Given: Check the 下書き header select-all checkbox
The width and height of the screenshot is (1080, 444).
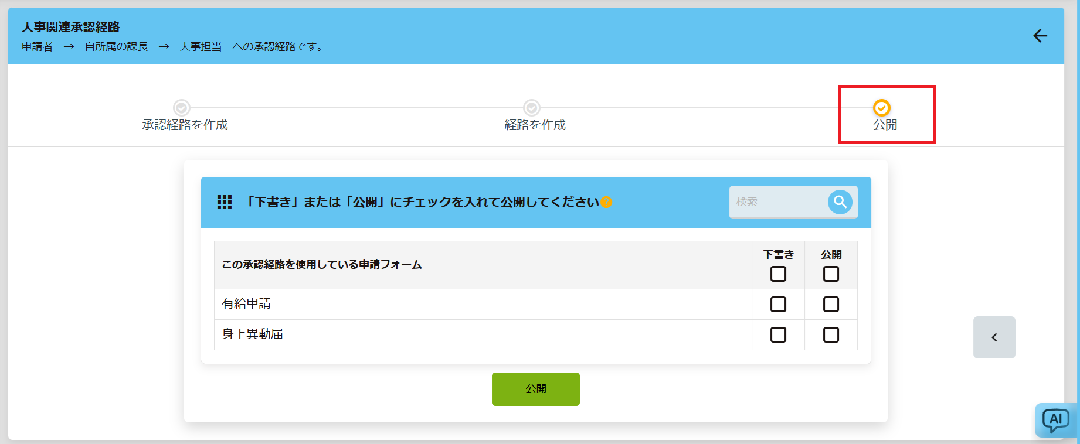Looking at the screenshot, I should 778,274.
